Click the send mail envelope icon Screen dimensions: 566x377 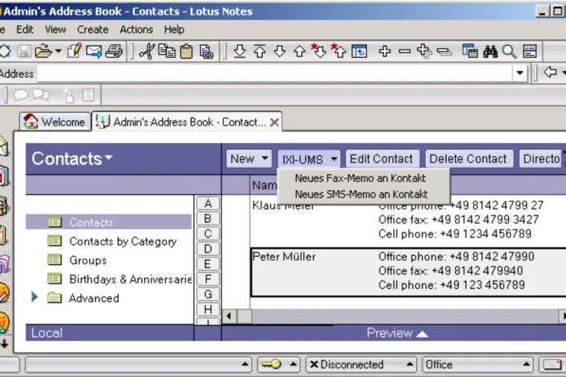[x=94, y=51]
